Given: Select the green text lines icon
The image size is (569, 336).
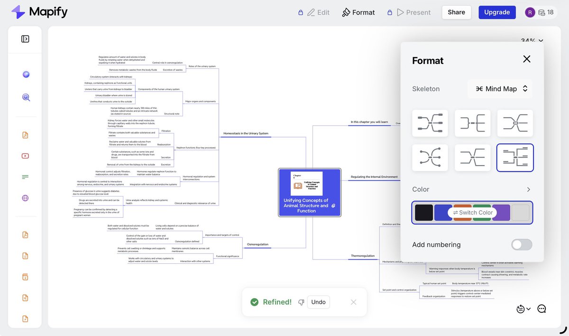Looking at the screenshot, I should [x=26, y=177].
